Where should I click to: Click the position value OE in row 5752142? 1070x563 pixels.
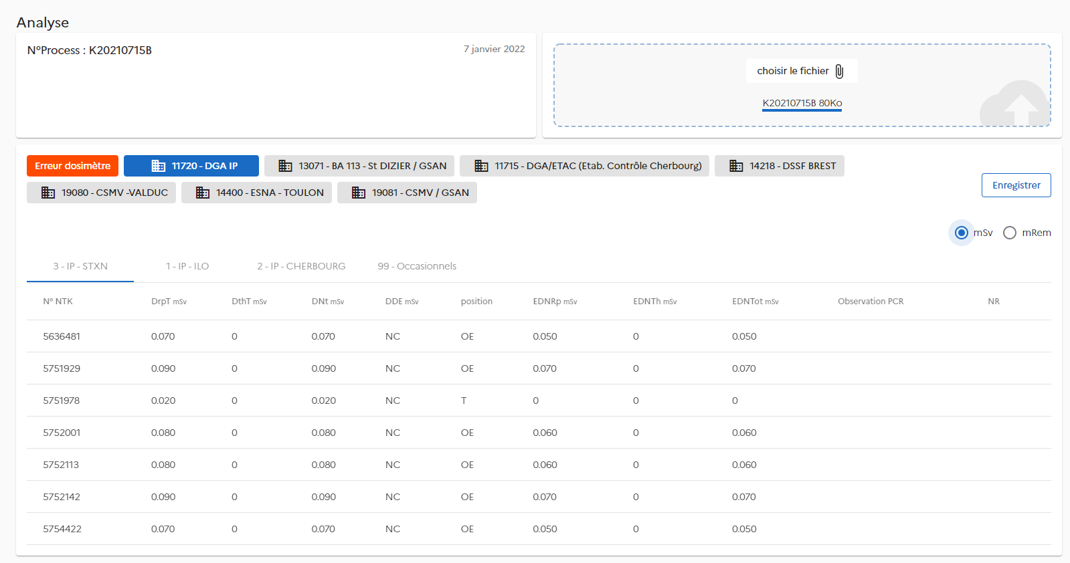click(x=467, y=497)
